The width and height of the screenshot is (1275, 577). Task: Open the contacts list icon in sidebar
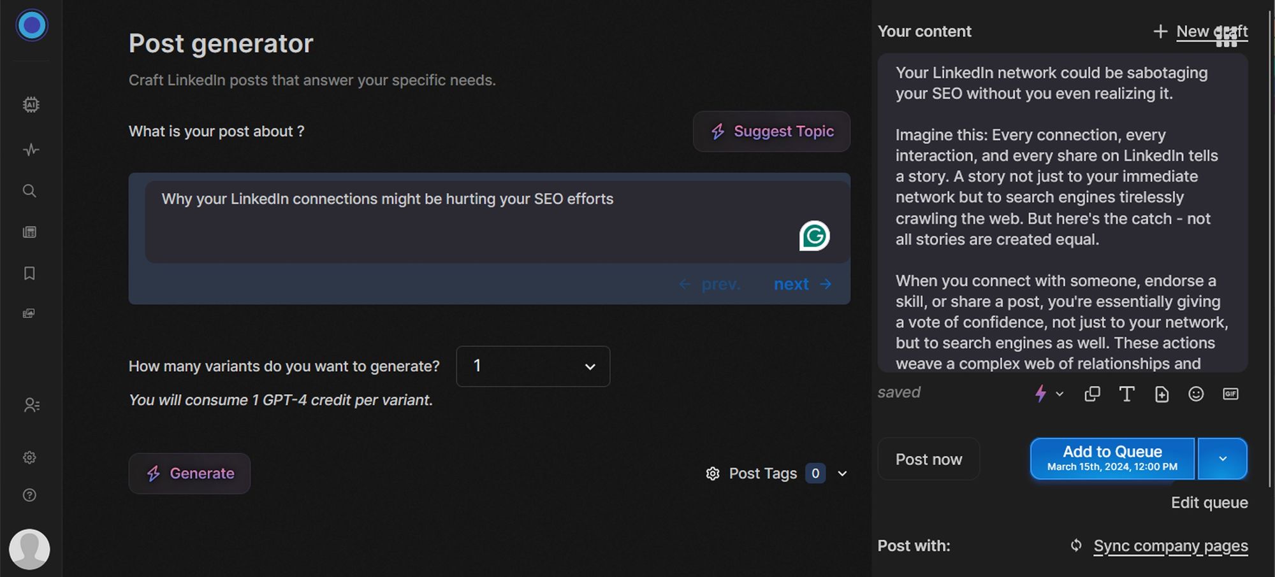tap(32, 405)
